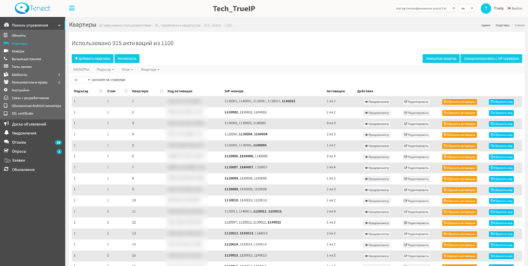Expand Пользователи и права submenu chevron

(59, 82)
